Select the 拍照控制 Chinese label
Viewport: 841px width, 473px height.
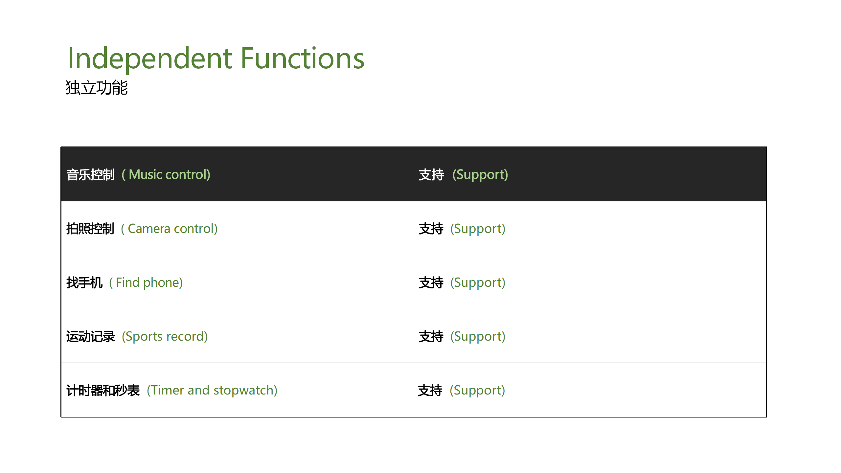[90, 229]
